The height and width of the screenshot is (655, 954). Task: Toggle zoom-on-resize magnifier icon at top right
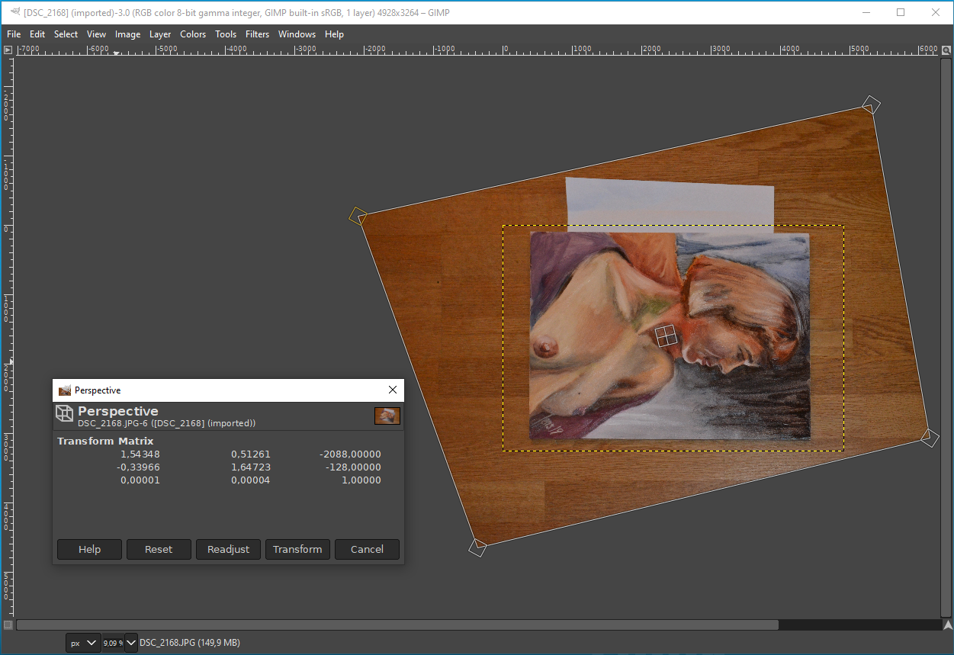[946, 50]
